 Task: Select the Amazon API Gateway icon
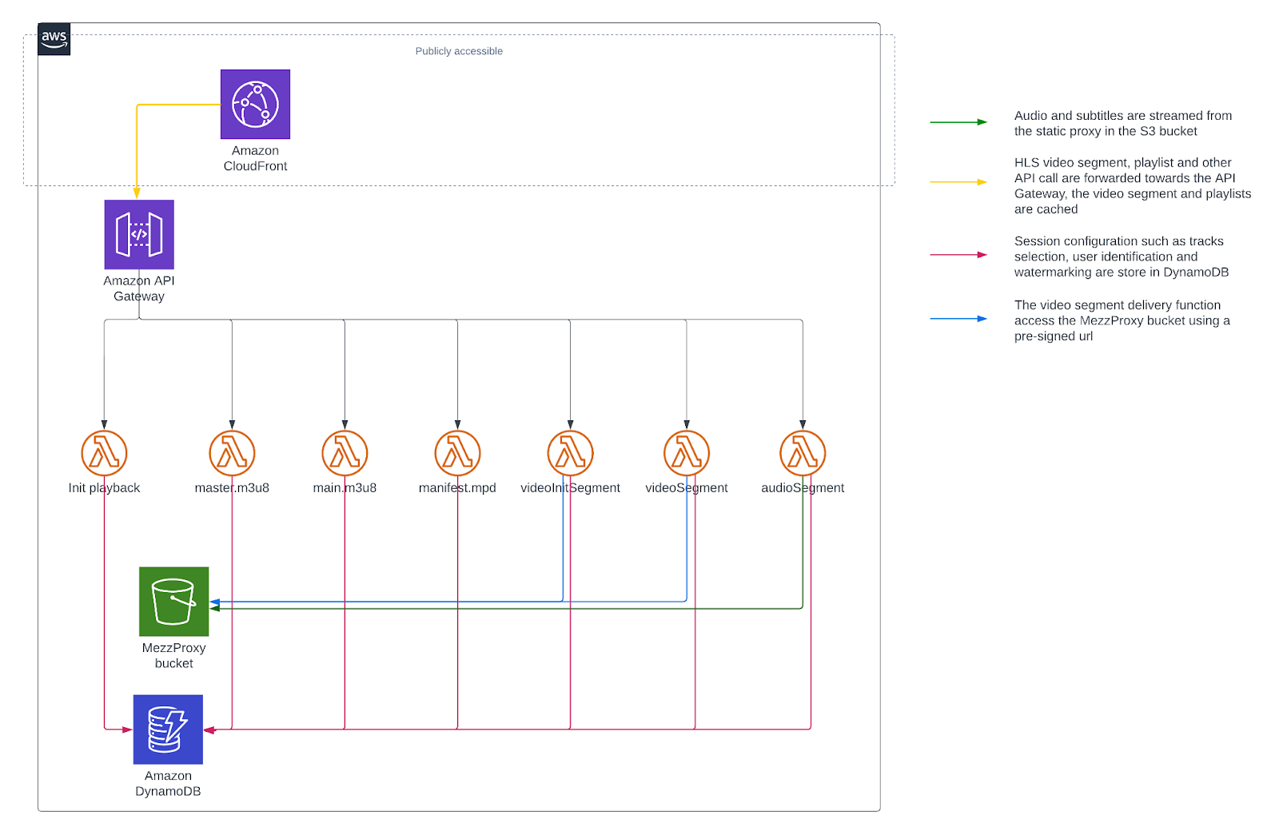point(139,234)
